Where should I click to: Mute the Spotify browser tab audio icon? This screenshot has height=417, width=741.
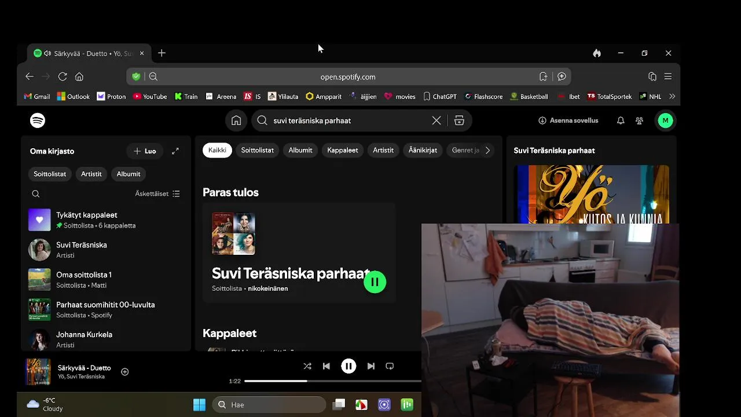[47, 53]
